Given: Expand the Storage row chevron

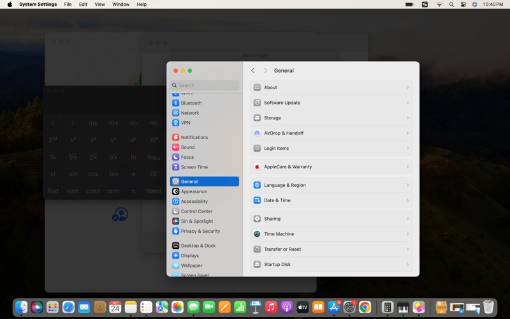Looking at the screenshot, I should click(x=407, y=118).
